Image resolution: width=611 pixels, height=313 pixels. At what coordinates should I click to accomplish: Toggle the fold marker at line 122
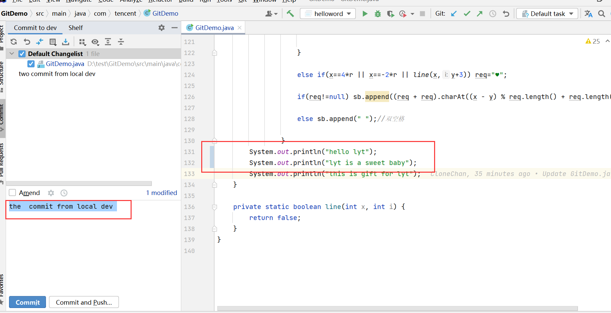[x=215, y=53]
